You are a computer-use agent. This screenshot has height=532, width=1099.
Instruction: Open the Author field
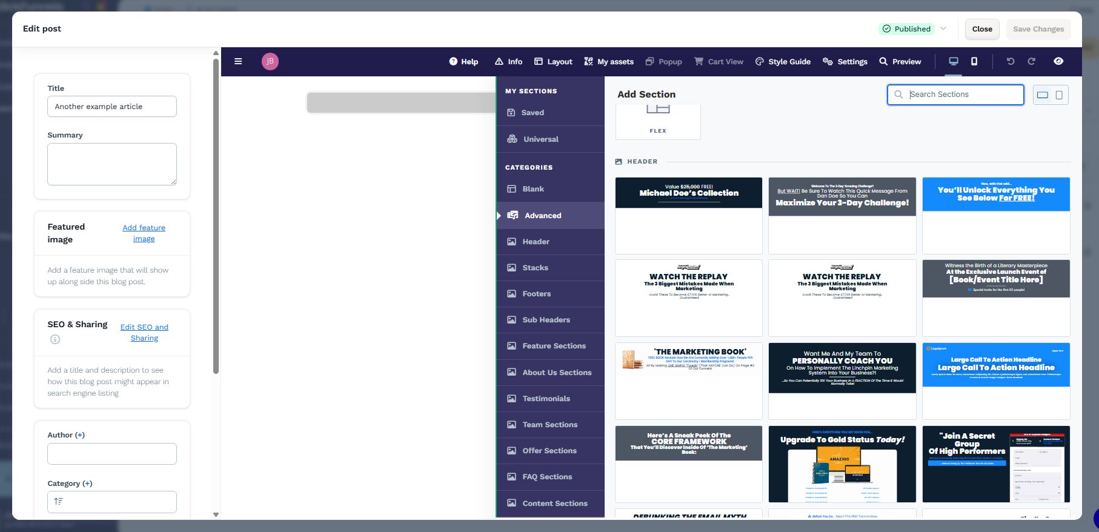tap(112, 454)
